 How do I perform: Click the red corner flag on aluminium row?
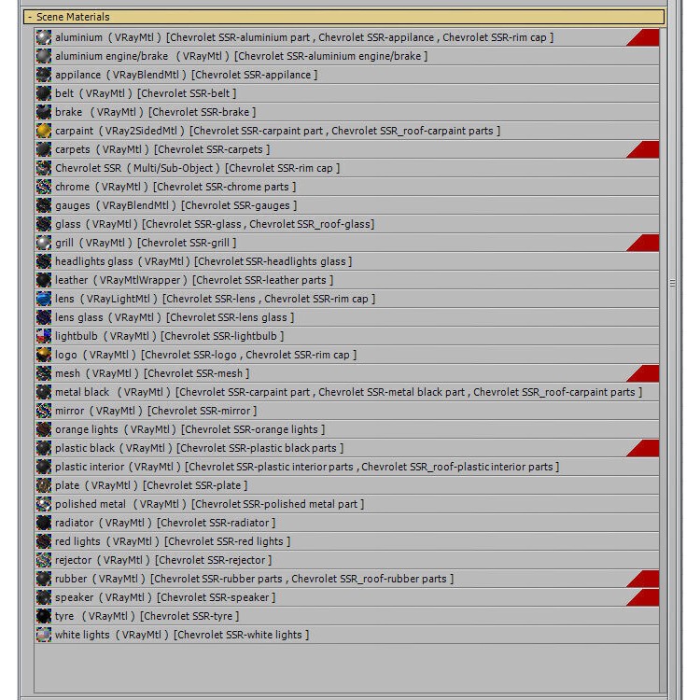click(x=646, y=38)
